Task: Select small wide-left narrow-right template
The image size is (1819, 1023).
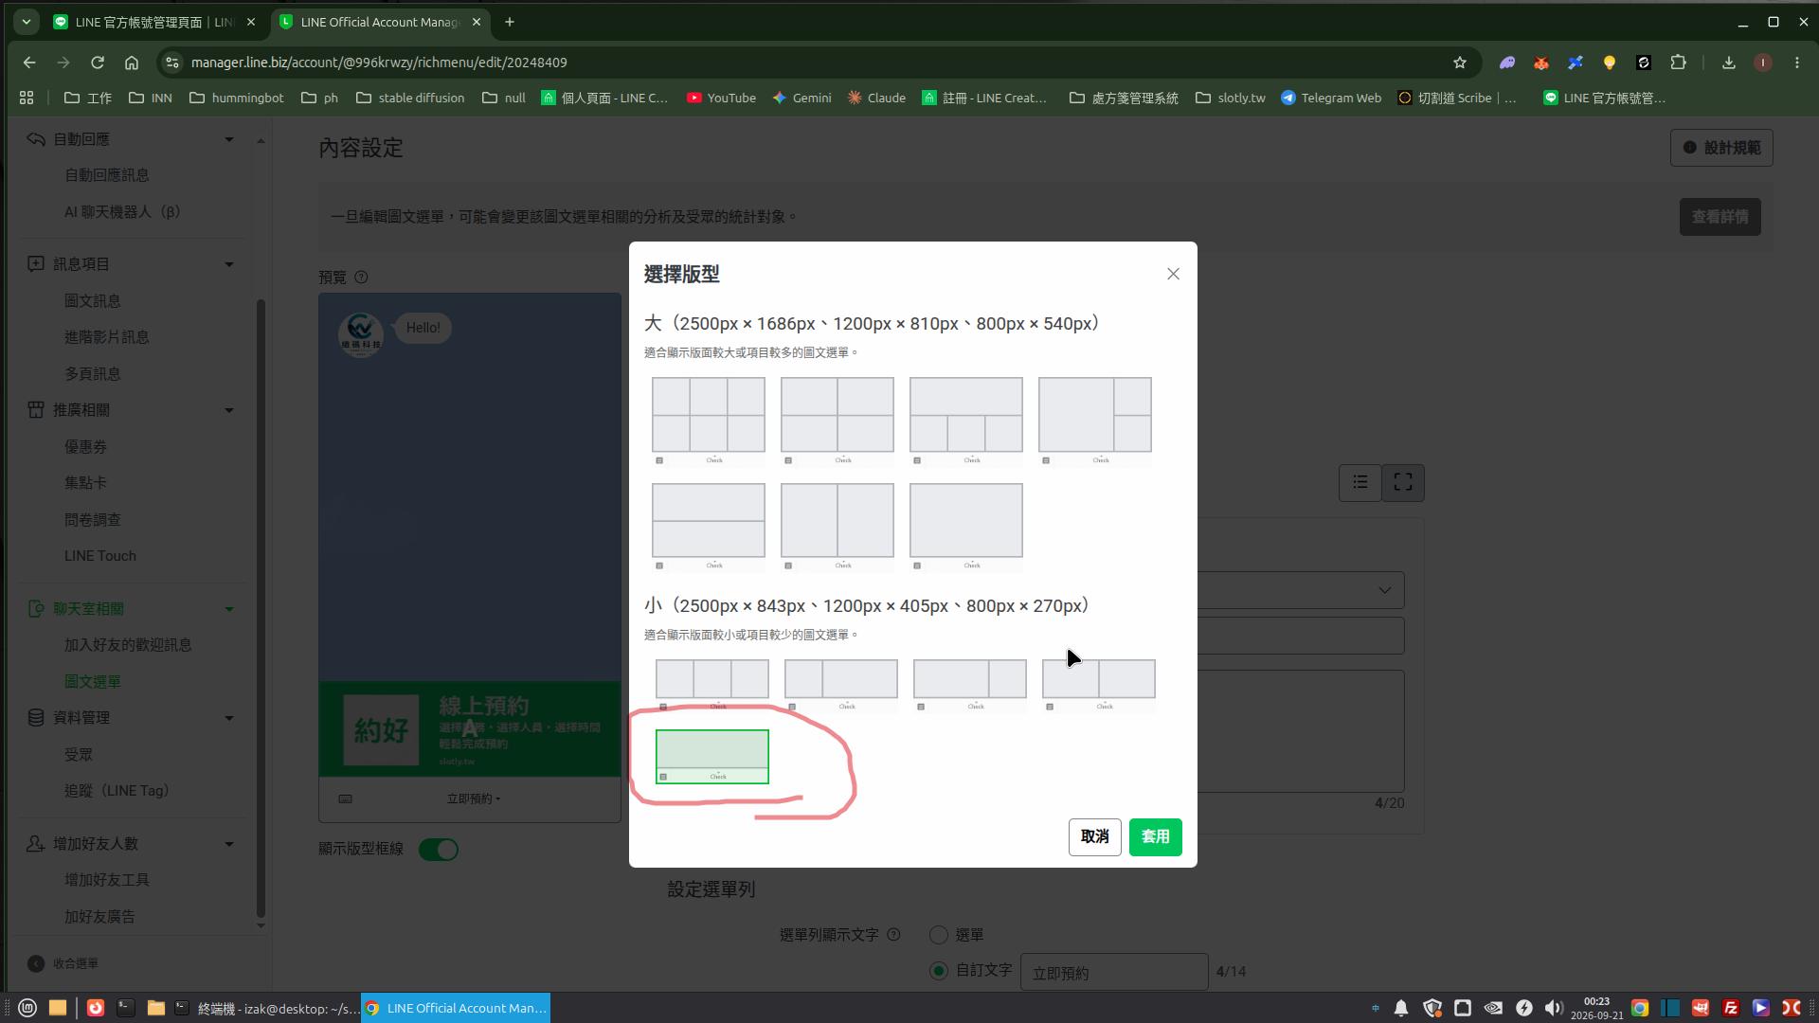Action: pos(970,686)
